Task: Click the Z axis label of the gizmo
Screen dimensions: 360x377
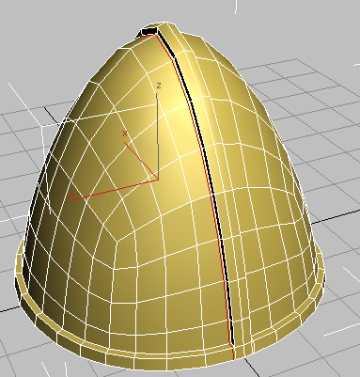Action: tap(159, 86)
